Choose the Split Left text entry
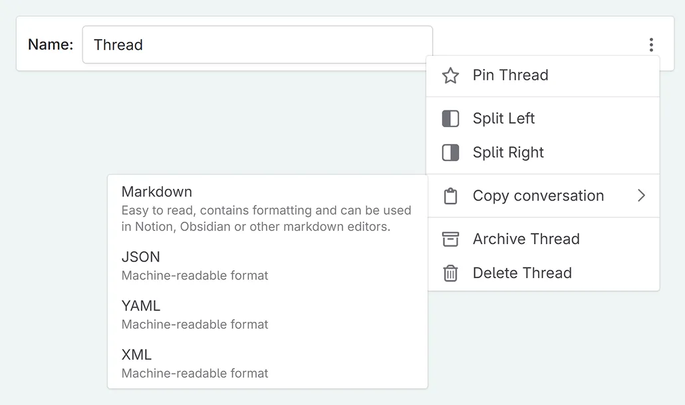685x405 pixels. point(503,118)
